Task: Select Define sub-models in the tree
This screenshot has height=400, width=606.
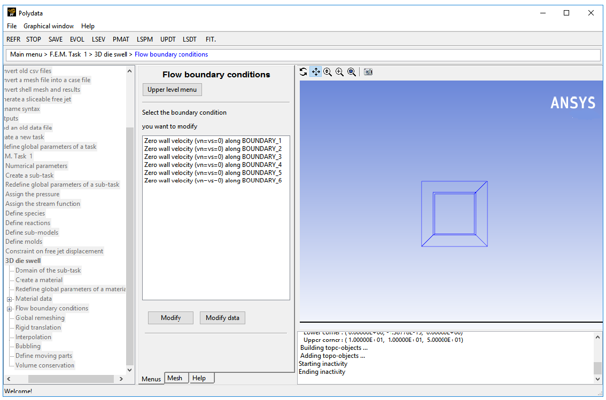Action: click(x=32, y=233)
